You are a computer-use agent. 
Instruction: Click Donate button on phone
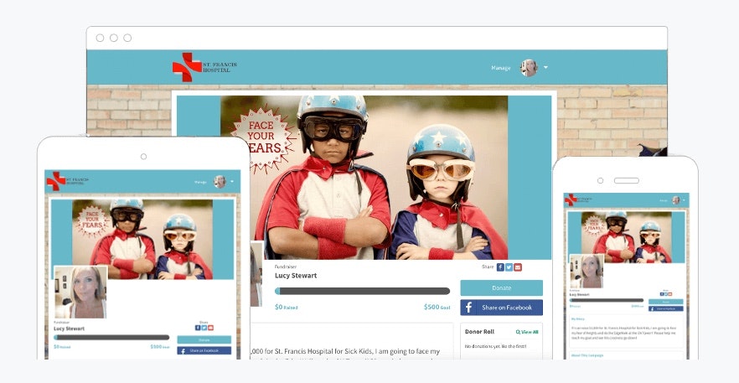665,302
